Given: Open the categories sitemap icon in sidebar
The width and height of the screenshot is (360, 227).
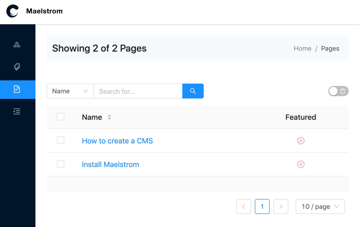Looking at the screenshot, I should [x=17, y=45].
